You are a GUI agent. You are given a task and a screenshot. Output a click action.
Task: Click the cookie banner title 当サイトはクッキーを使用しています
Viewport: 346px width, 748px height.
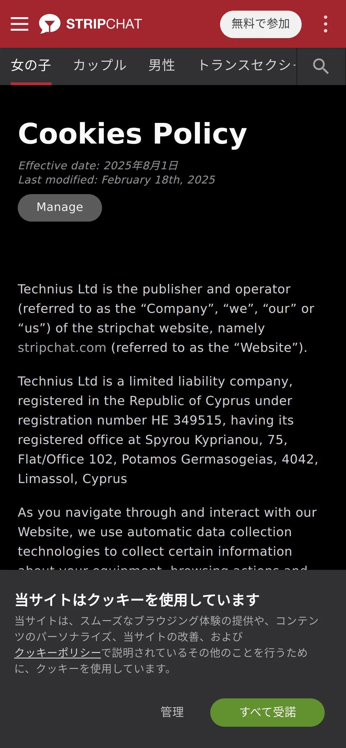[x=137, y=600]
